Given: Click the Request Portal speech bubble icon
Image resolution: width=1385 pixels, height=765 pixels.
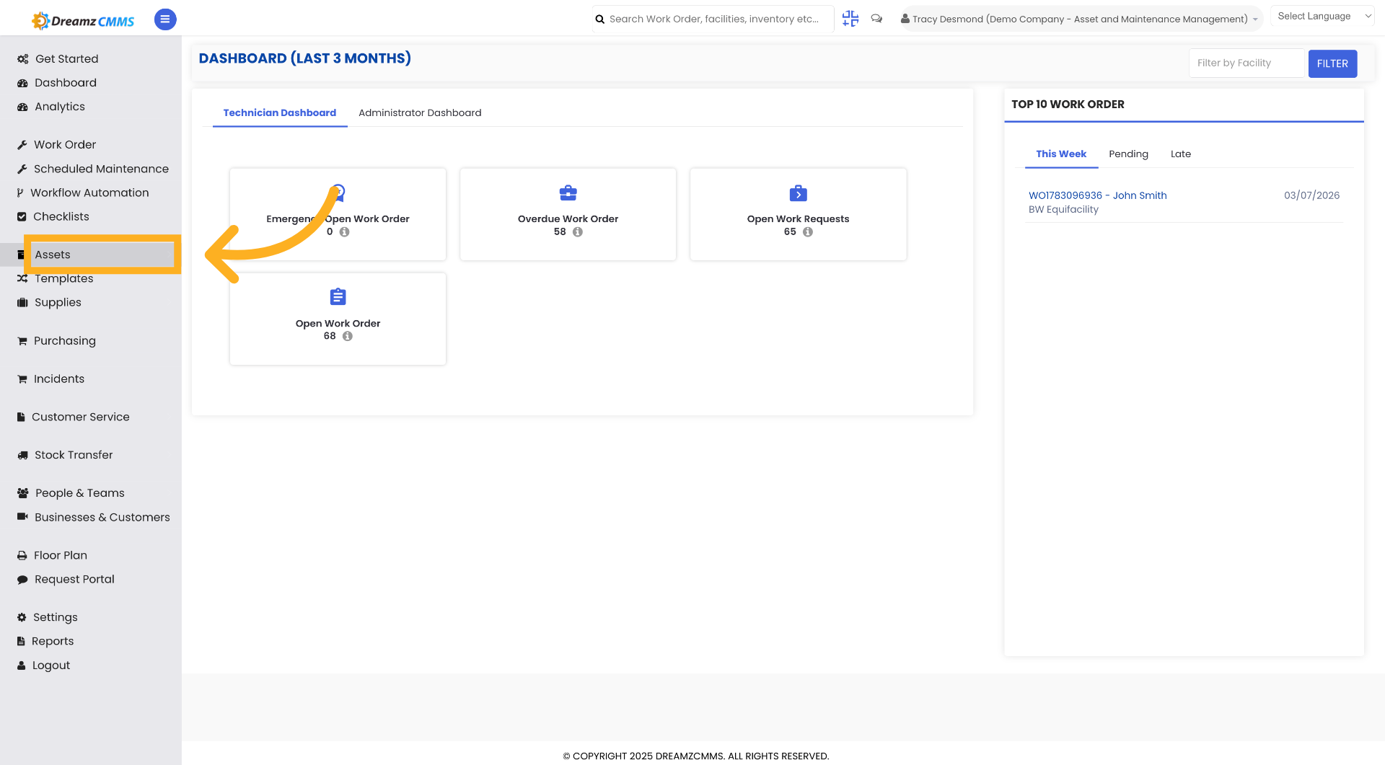Looking at the screenshot, I should [x=22, y=580].
